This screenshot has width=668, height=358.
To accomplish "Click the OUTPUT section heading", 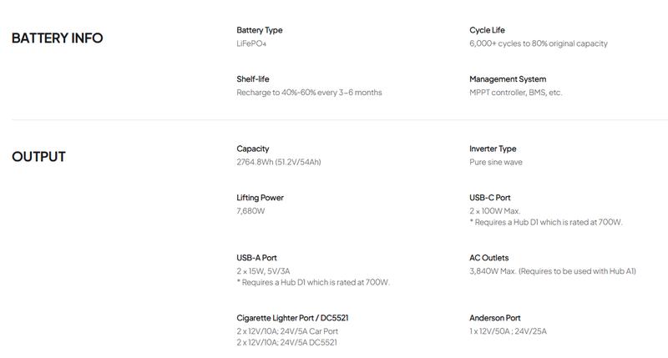I will [38, 156].
